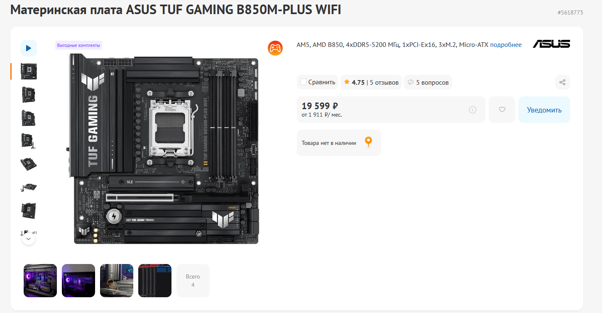Play the product video

[29, 48]
